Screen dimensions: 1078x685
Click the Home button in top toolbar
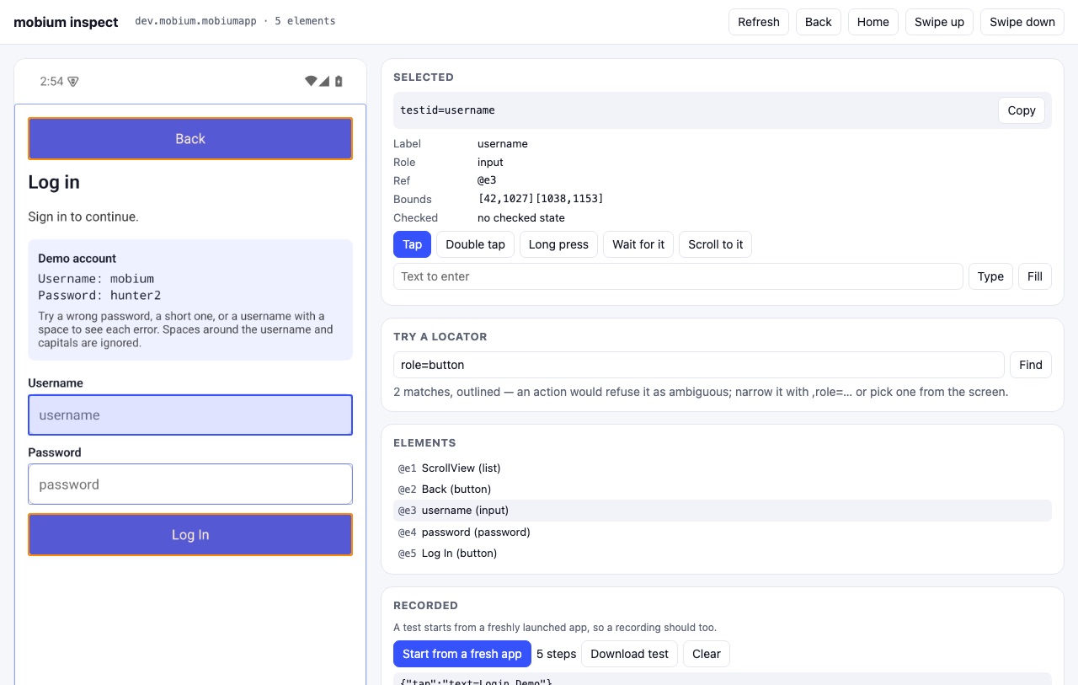[x=873, y=22]
